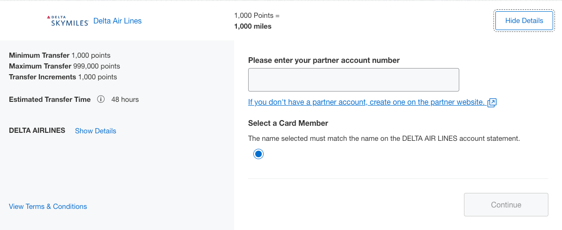Click the Estimated Transfer Time info icon
This screenshot has height=230, width=562.
tap(100, 100)
